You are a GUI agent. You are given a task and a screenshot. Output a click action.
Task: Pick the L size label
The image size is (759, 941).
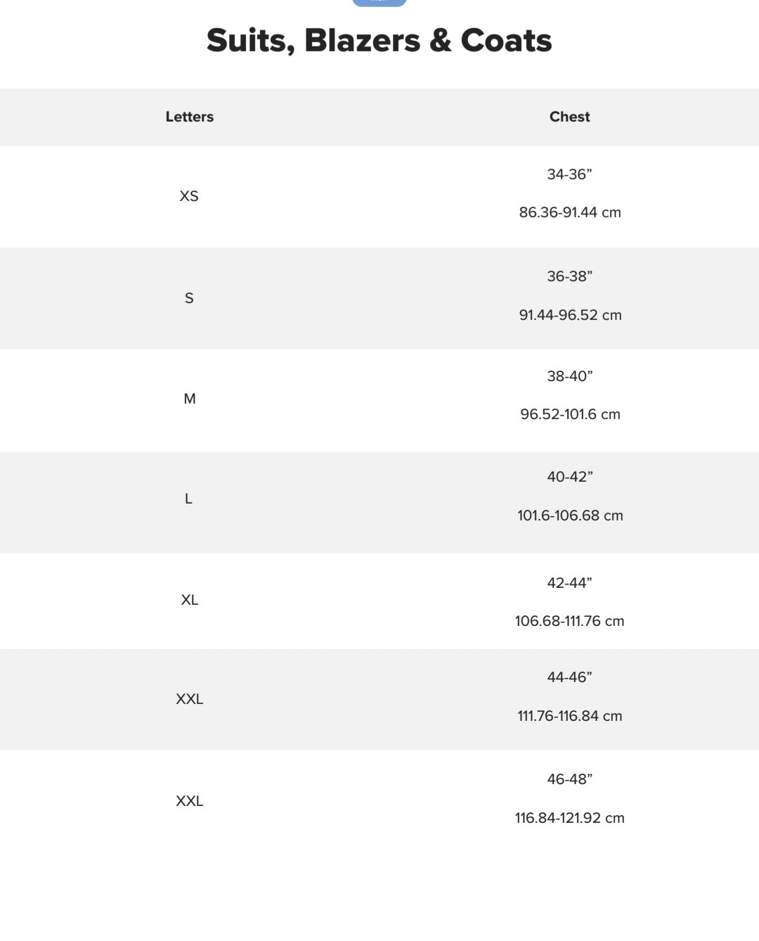pos(188,499)
